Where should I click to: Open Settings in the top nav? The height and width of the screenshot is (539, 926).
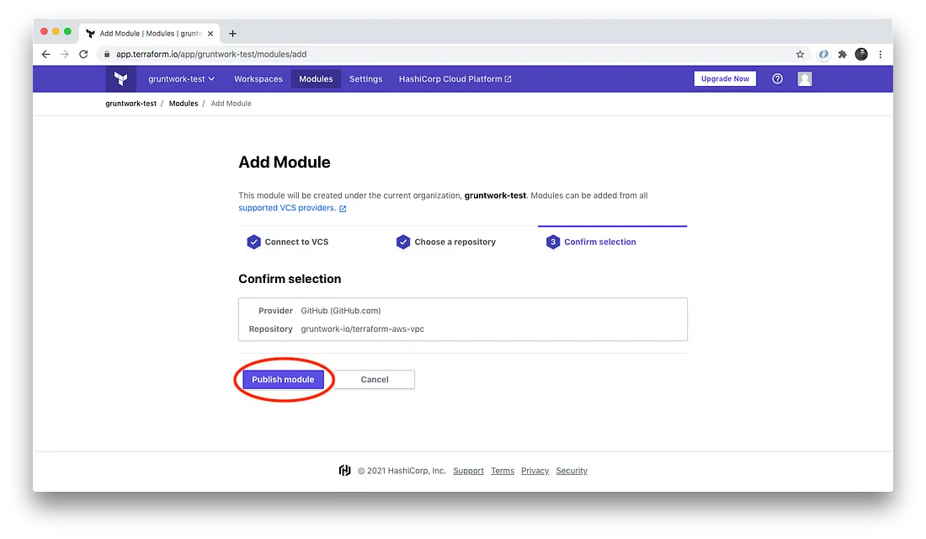[365, 78]
